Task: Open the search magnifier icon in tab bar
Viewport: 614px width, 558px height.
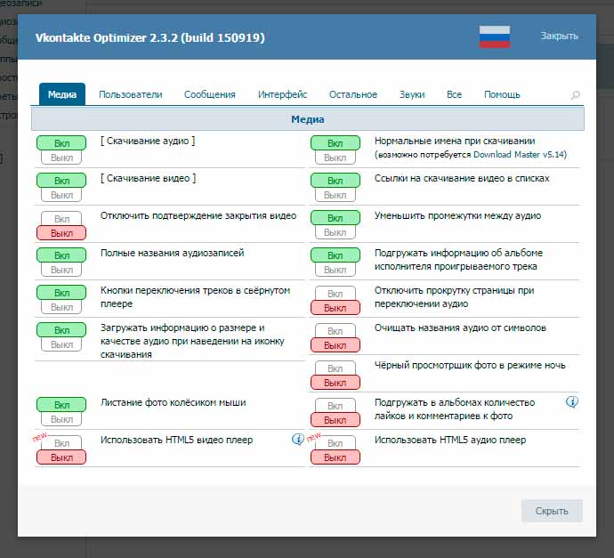Action: tap(575, 95)
